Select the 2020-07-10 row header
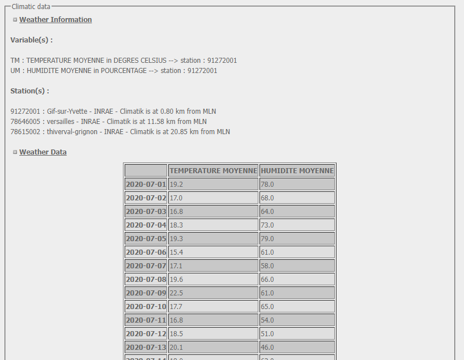 146,306
